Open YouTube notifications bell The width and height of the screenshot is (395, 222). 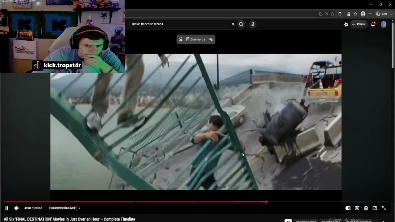point(373,24)
